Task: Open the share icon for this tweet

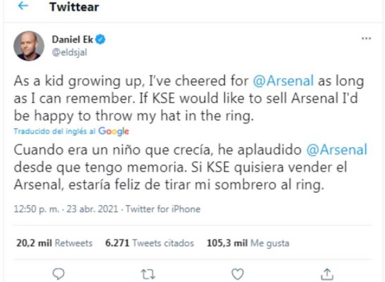Action: (328, 274)
